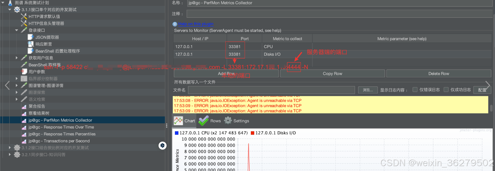Click the PerfMon Metrics Collector listener icon
The width and height of the screenshot is (495, 171).
[x=24, y=120]
